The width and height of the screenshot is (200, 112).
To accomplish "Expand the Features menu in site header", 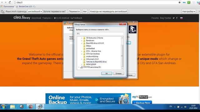I will pos(47,18).
